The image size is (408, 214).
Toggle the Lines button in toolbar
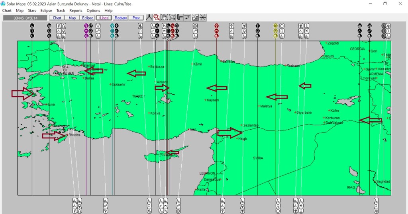104,18
